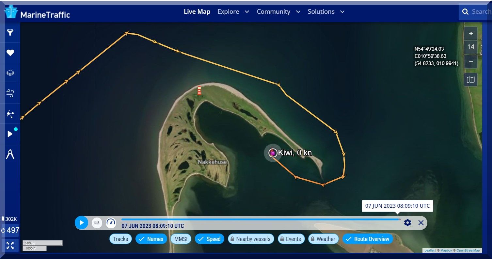Click the playback speed gauge icon
This screenshot has width=492, height=259.
[x=111, y=223]
